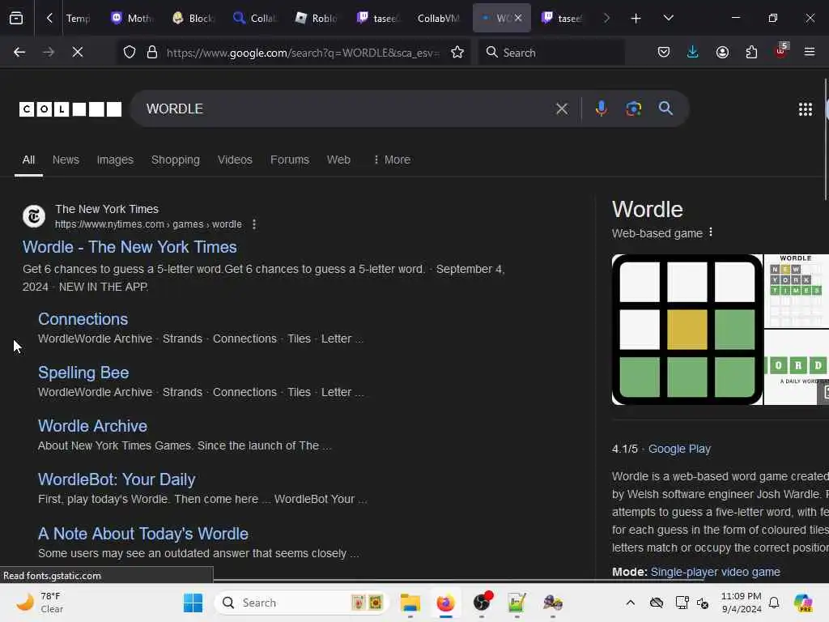
Task: Submit search with magnifier icon
Action: click(665, 109)
